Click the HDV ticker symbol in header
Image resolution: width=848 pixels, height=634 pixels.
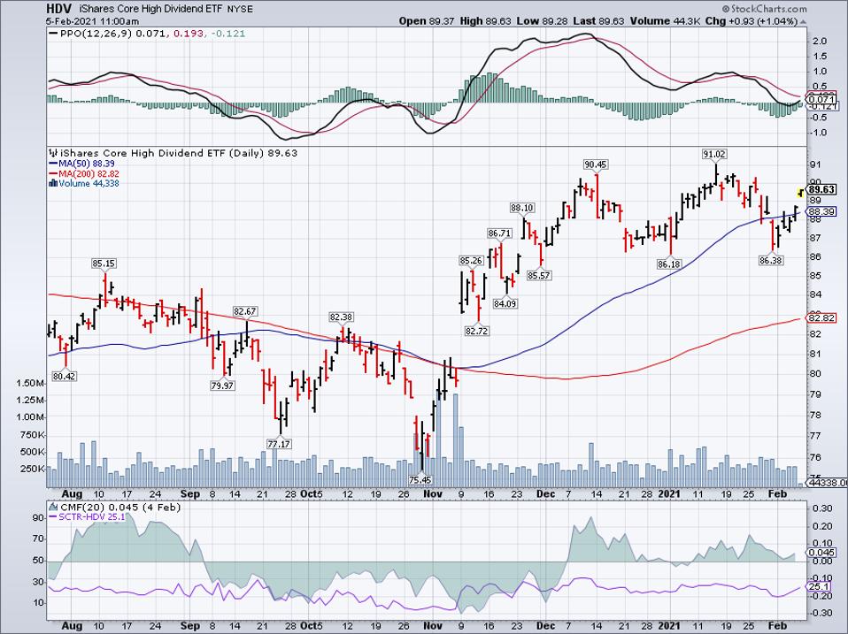(x=59, y=9)
